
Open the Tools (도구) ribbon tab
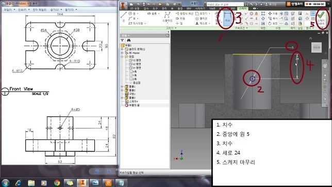(155, 8)
